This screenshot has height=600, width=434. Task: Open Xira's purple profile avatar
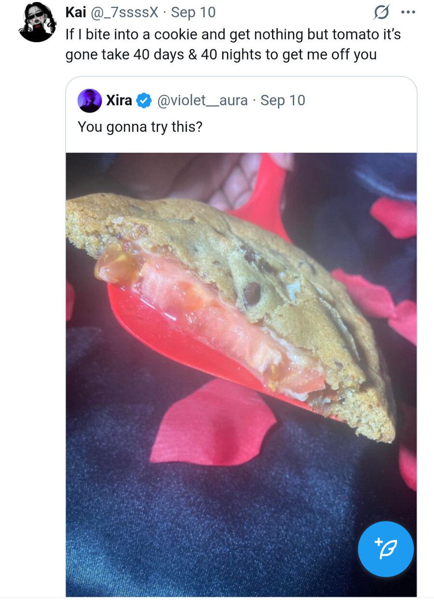90,101
